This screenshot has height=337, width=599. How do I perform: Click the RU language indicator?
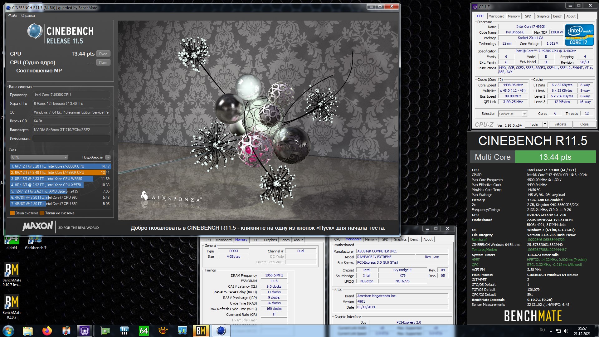point(542,330)
